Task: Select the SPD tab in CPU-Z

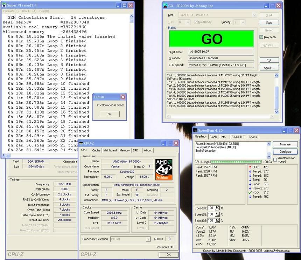Action: coord(135,150)
